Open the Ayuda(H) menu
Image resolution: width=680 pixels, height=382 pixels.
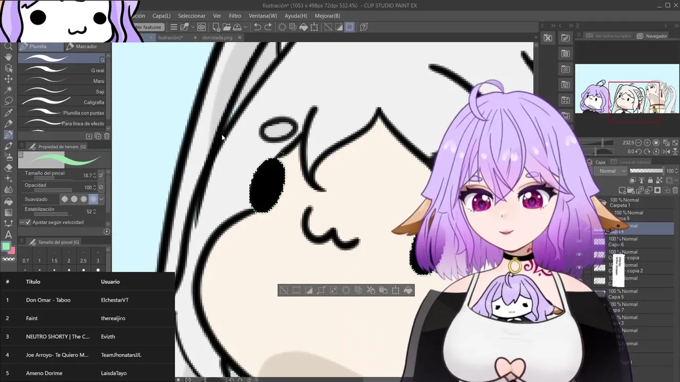[x=297, y=16]
